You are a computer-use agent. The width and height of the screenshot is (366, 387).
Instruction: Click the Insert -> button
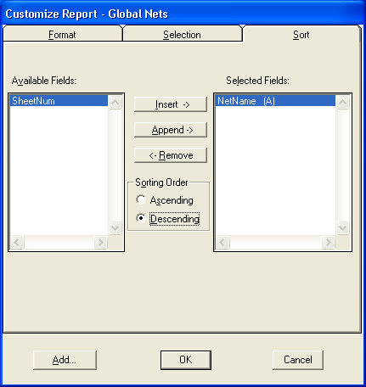(x=171, y=104)
